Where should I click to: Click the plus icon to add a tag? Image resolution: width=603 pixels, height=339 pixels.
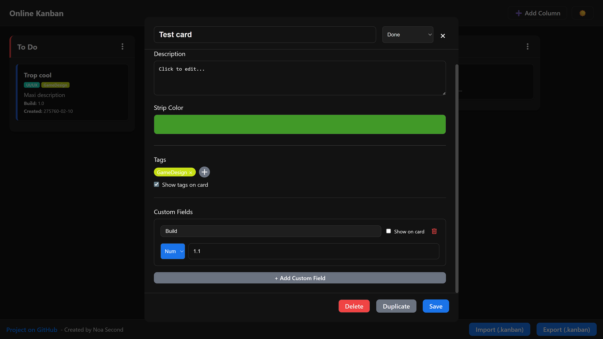[204, 172]
